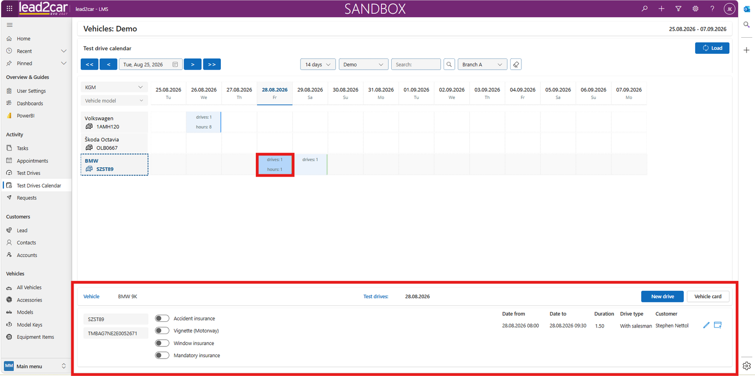This screenshot has height=376, width=755.
Task: Click the car icon next to SZST89
Action: coord(89,169)
